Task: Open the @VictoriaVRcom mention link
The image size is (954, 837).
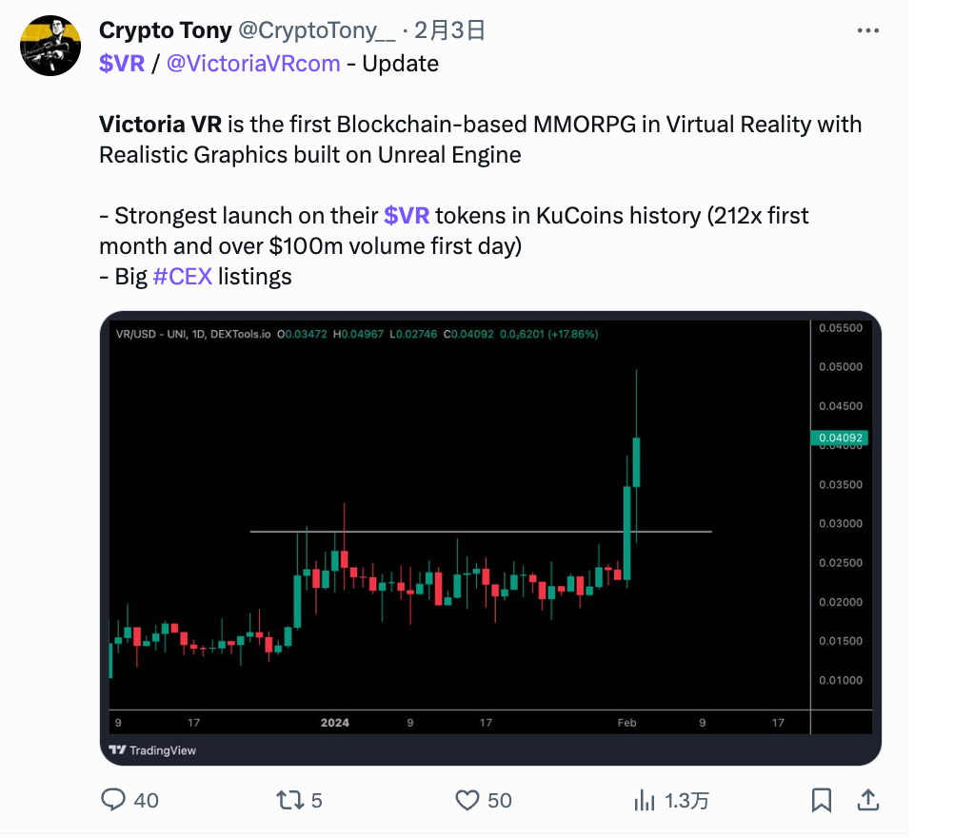Action: coord(253,63)
